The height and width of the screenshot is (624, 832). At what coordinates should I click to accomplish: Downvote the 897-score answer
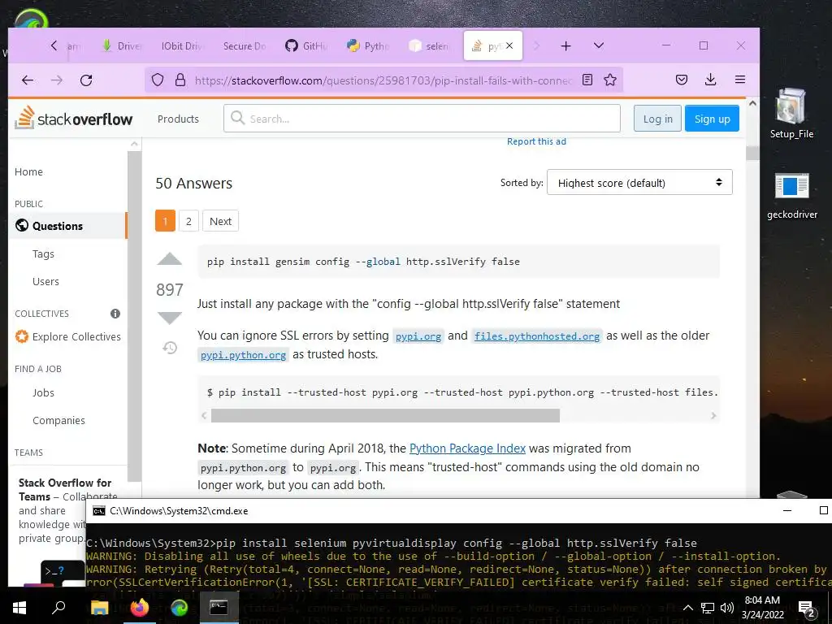170,318
